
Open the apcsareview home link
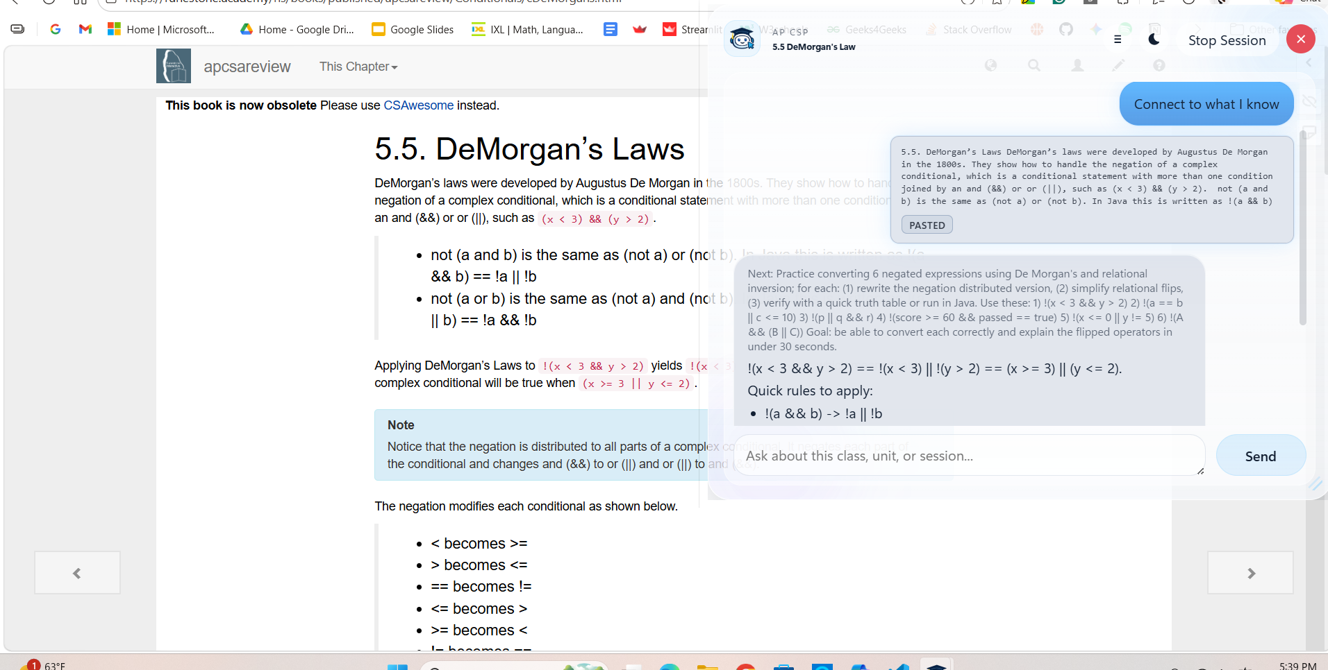(247, 67)
